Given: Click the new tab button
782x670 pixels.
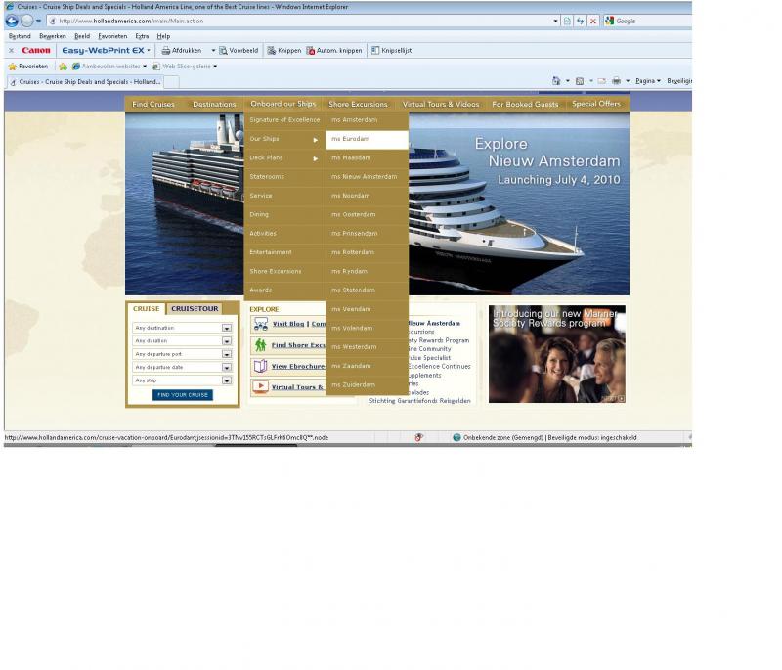Looking at the screenshot, I should [171, 82].
